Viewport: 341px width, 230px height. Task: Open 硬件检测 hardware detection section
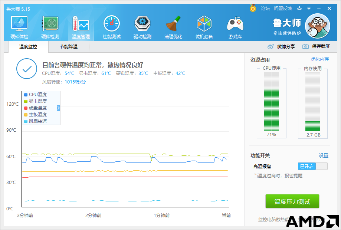50,27
